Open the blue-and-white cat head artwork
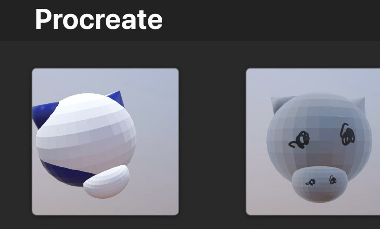Screen dimensions: 380x229 click(x=106, y=142)
